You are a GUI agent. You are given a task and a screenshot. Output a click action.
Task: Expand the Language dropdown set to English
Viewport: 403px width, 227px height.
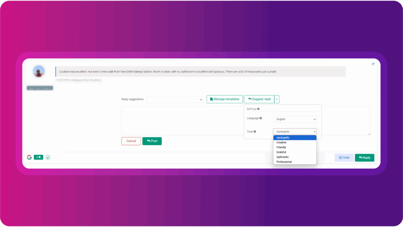pos(295,119)
